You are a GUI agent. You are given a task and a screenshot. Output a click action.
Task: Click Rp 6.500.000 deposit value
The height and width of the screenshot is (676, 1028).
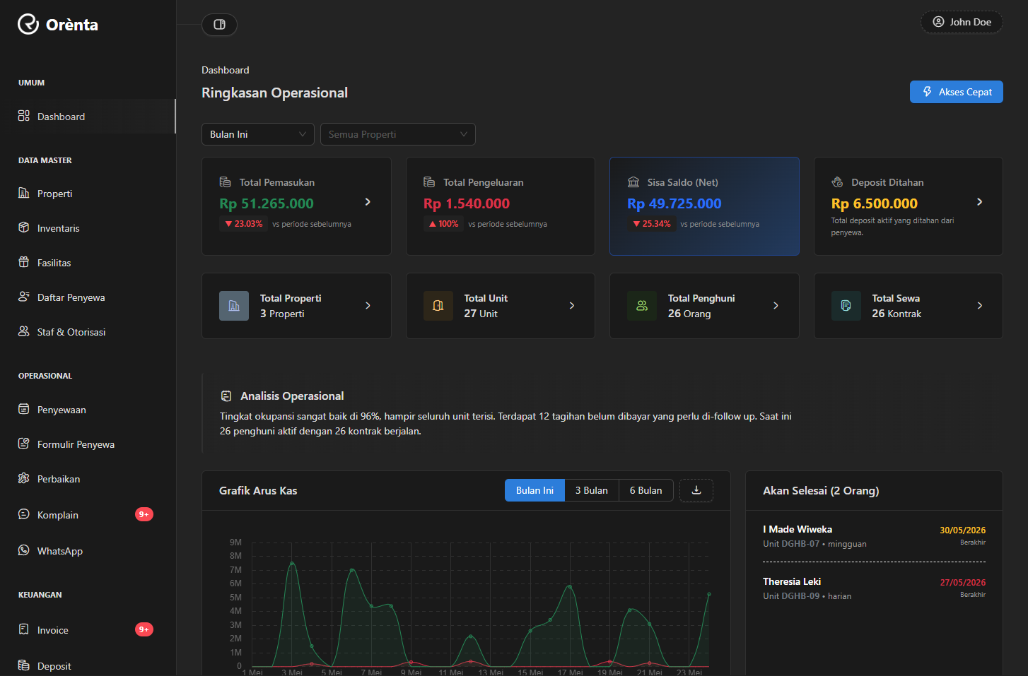point(875,203)
